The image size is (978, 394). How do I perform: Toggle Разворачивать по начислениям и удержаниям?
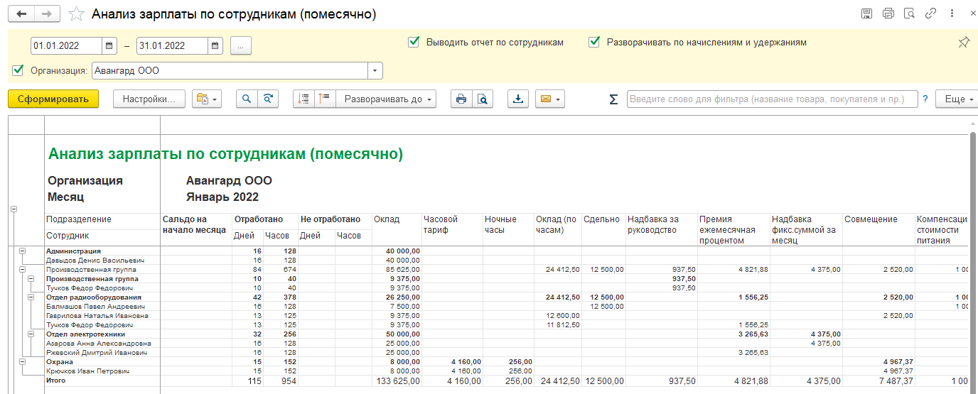click(x=594, y=42)
